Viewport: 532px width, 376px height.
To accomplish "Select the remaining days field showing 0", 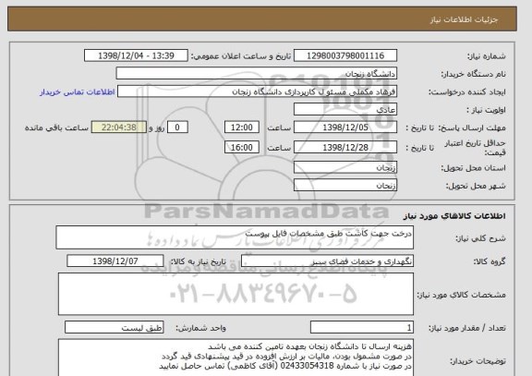I will pos(177,127).
